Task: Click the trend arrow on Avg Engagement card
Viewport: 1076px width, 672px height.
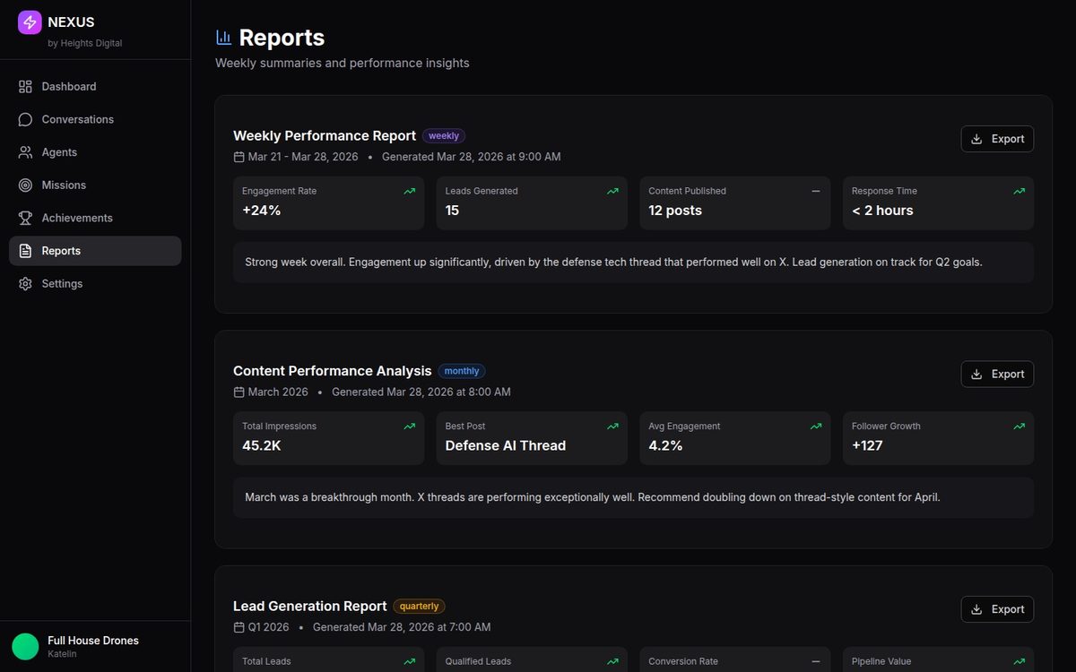Action: [x=816, y=426]
